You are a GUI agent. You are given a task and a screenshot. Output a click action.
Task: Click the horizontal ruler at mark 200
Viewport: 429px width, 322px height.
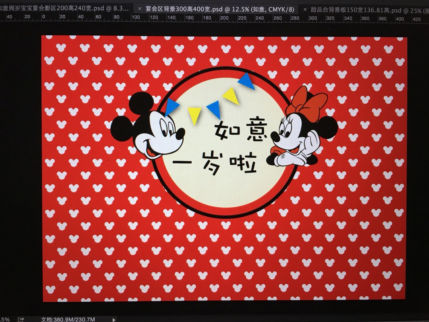pos(224,18)
